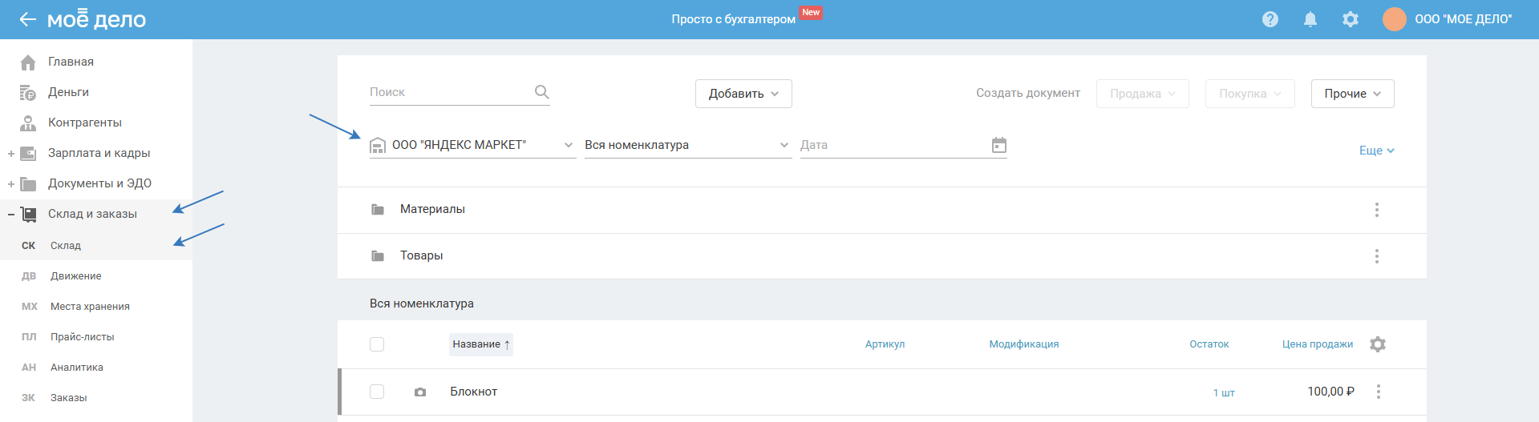Open the Вся номенклатура filter dropdown

(x=688, y=145)
